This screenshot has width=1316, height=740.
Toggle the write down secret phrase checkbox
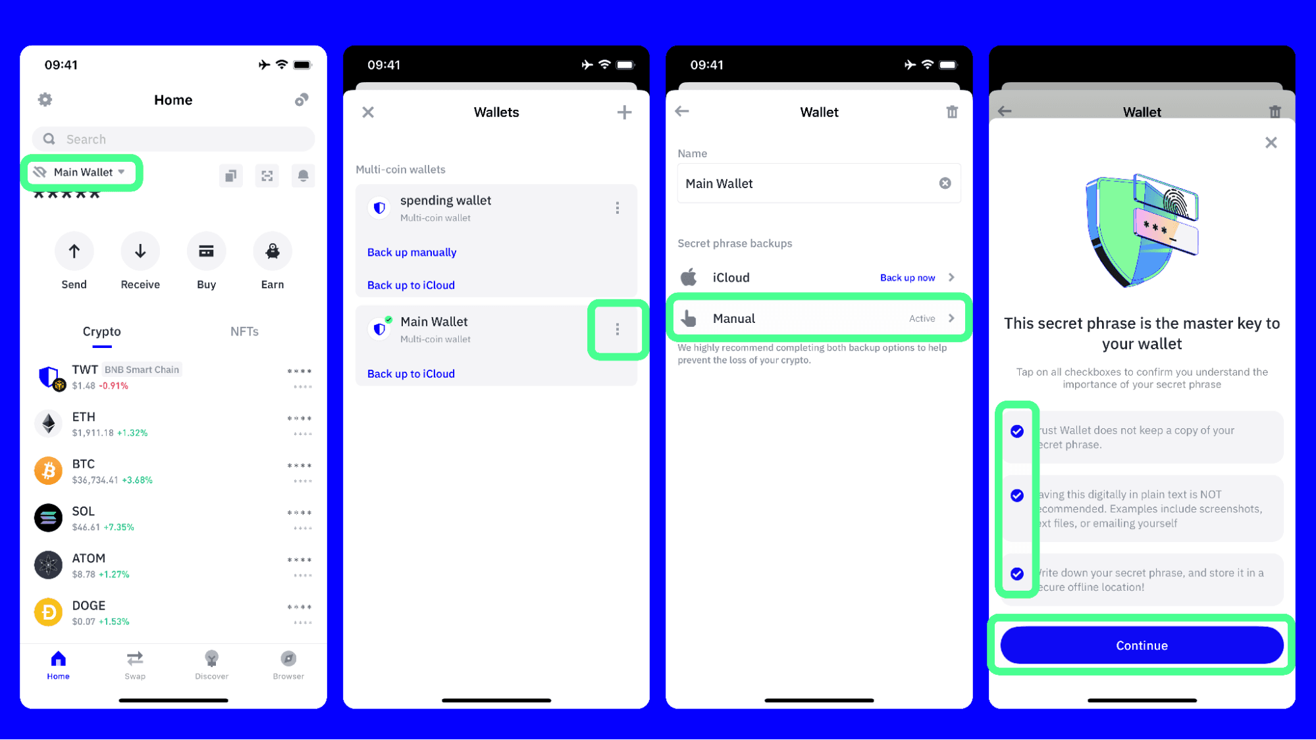pyautogui.click(x=1017, y=573)
